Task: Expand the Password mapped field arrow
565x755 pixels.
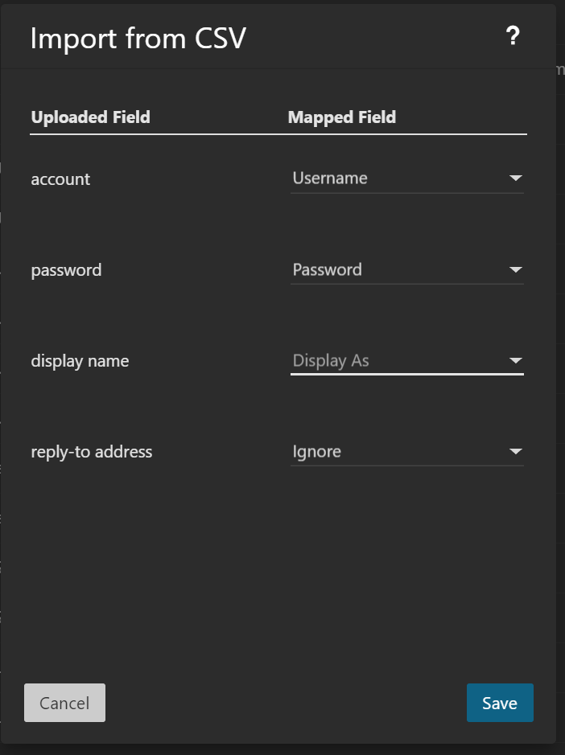Action: 516,269
